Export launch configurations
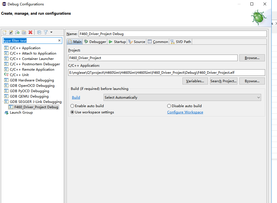The image size is (277, 203). pyautogui.click(x=17, y=32)
